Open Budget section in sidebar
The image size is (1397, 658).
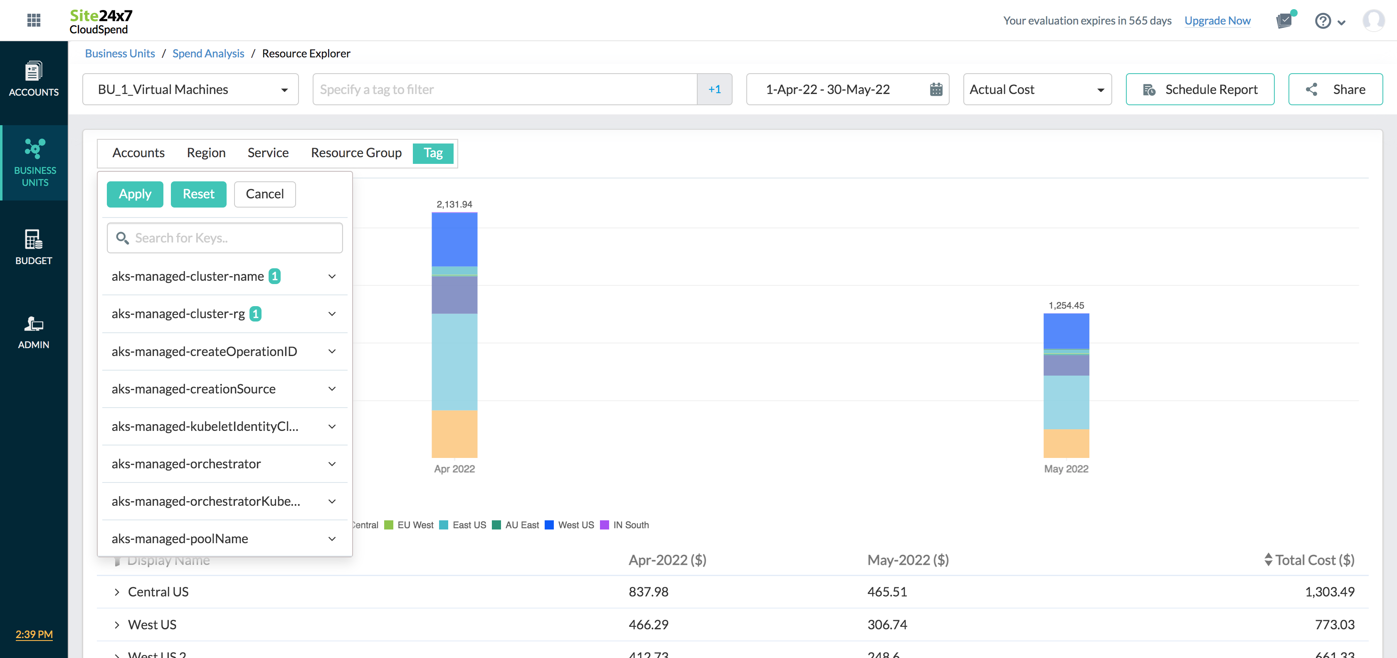34,247
